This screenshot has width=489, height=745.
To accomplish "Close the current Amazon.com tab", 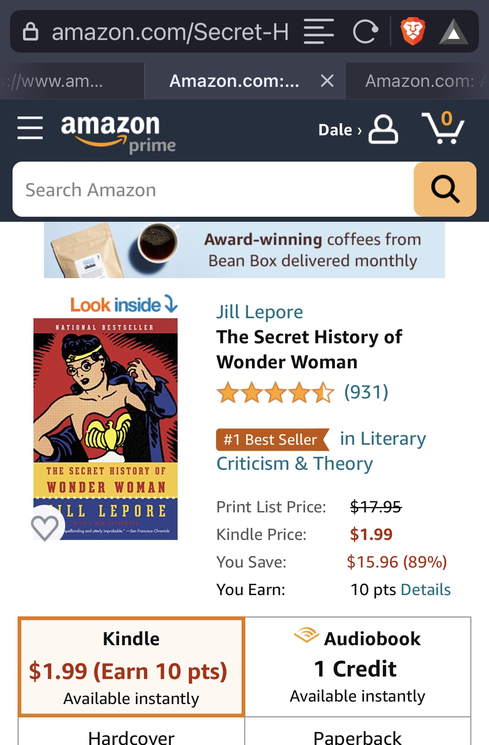I will 327,81.
